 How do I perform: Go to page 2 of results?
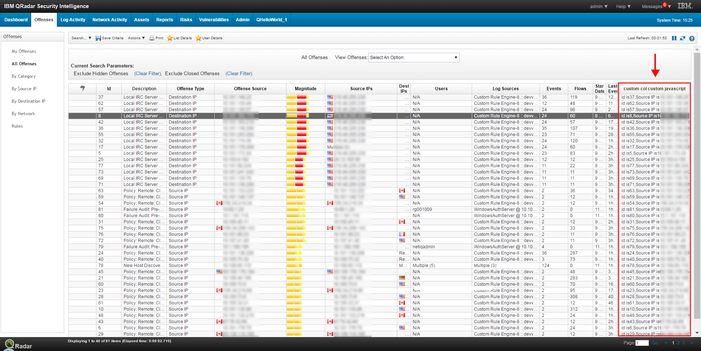point(678,343)
